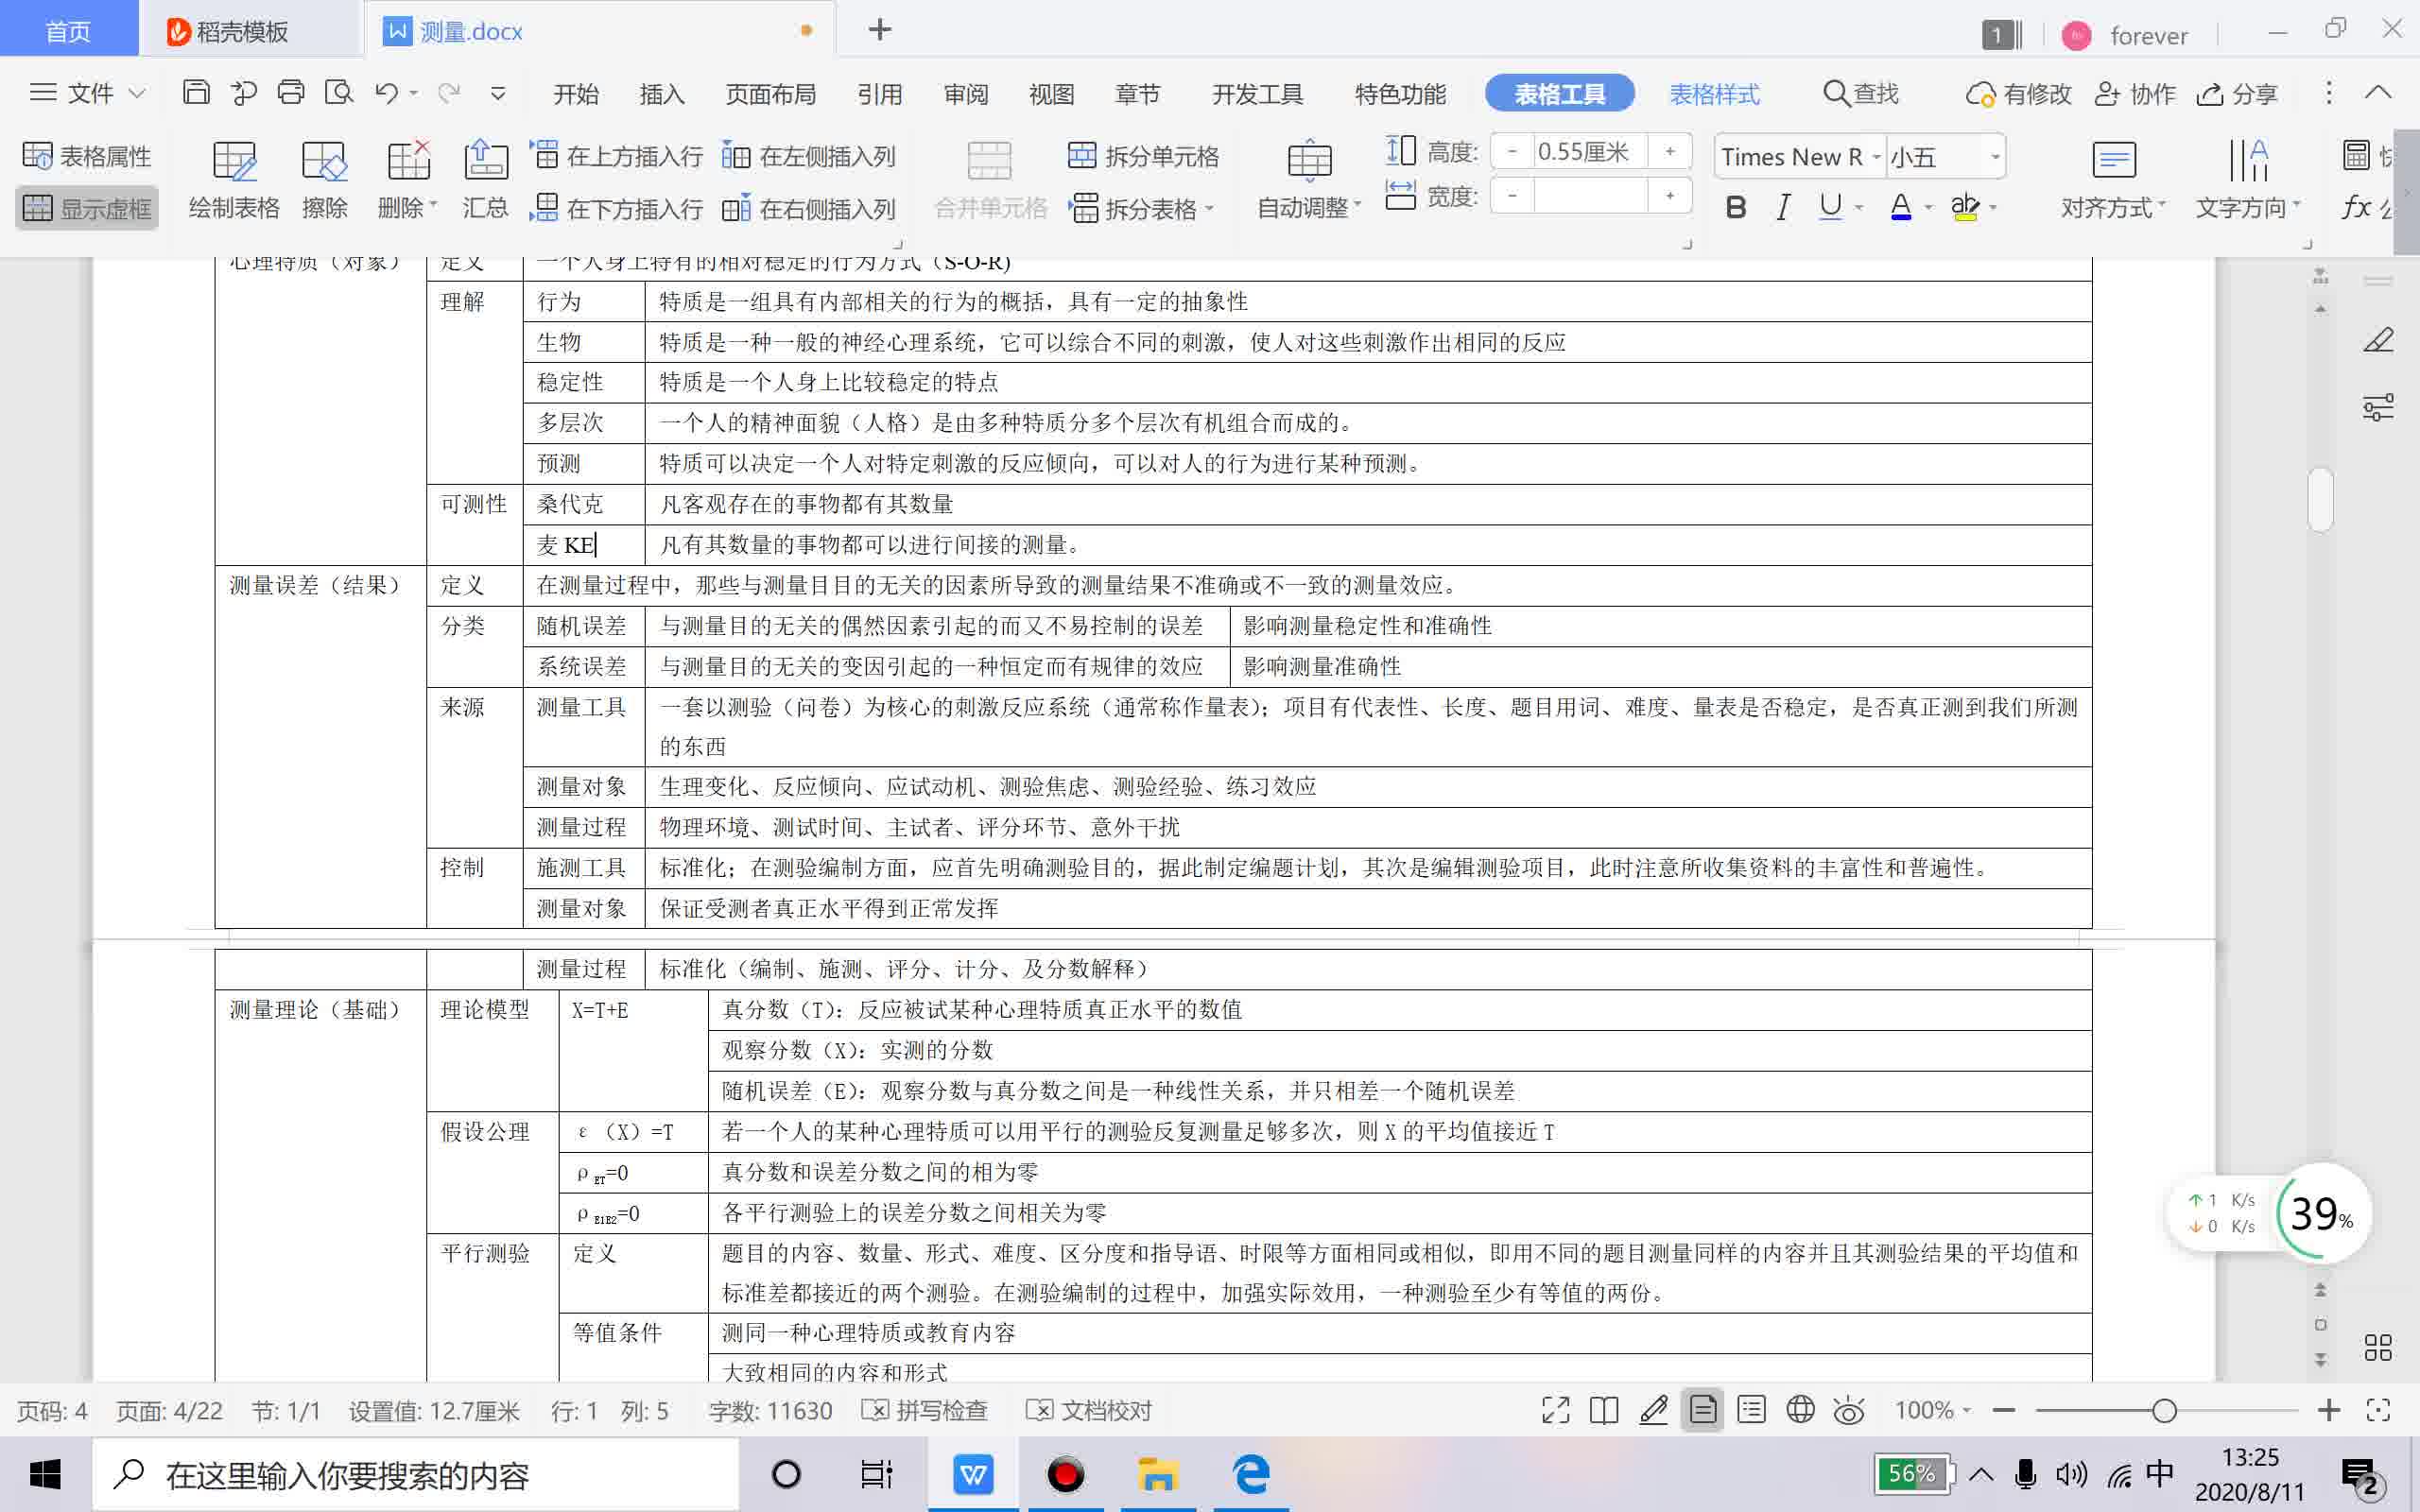Increase row height with plus stepper
This screenshot has height=1512, width=2420.
click(x=1669, y=151)
